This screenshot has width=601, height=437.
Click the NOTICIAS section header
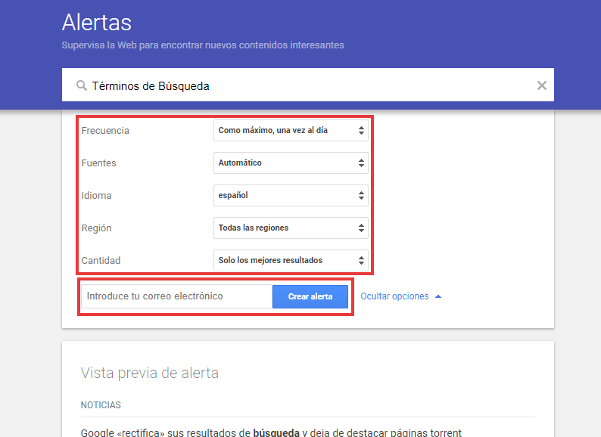[101, 404]
